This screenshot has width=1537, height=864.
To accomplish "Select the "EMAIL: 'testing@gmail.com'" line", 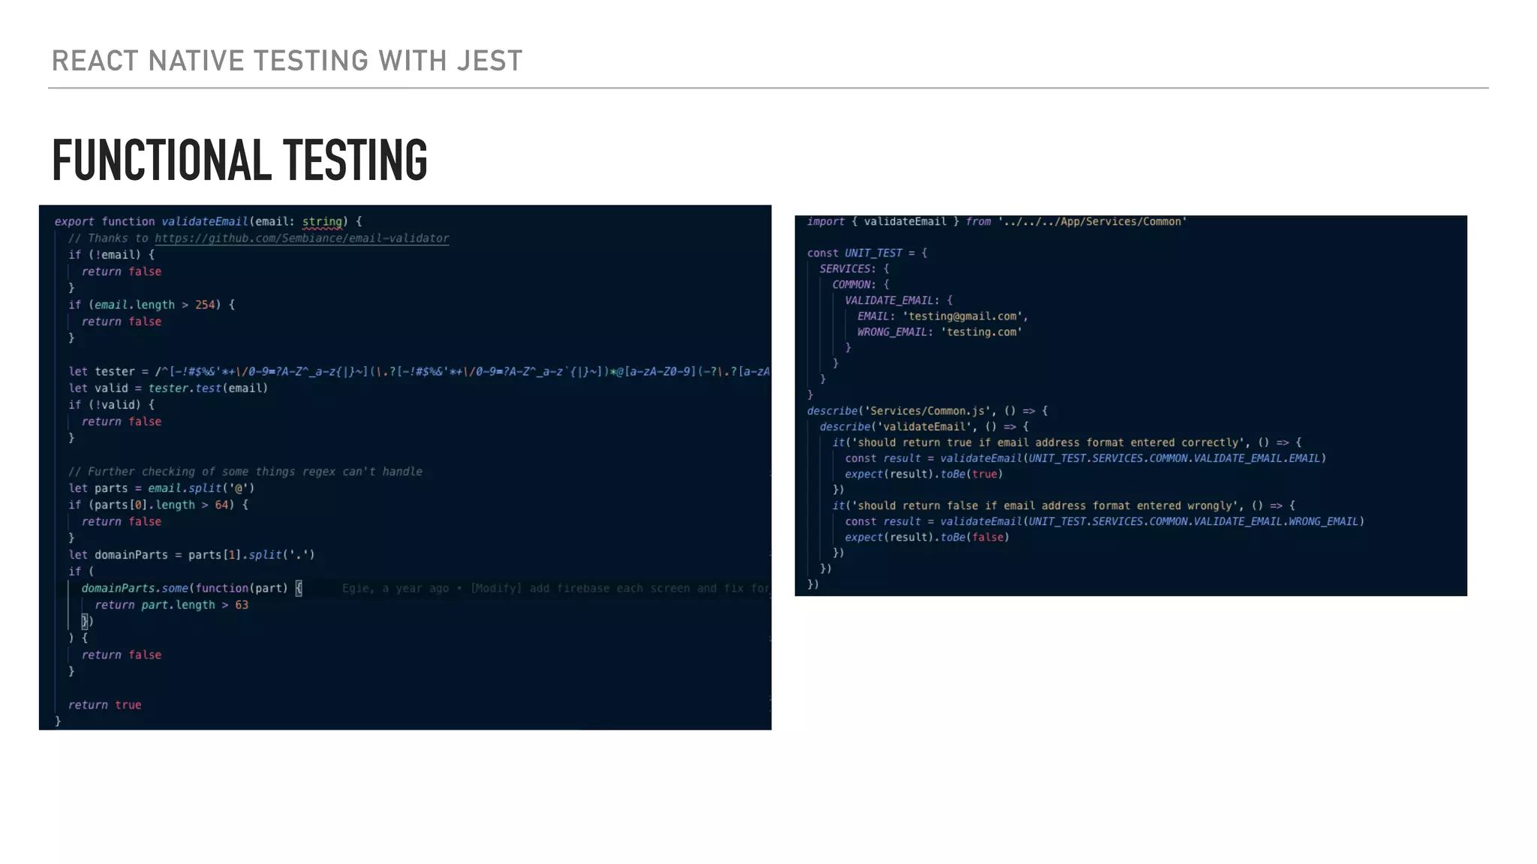I will pyautogui.click(x=943, y=316).
